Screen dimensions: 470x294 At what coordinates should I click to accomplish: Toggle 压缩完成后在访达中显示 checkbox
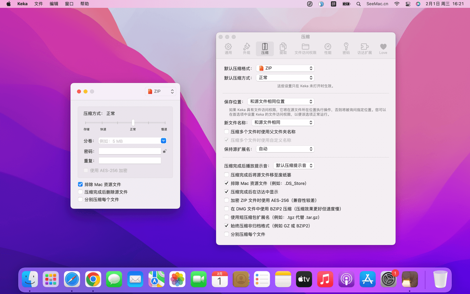coord(227,192)
